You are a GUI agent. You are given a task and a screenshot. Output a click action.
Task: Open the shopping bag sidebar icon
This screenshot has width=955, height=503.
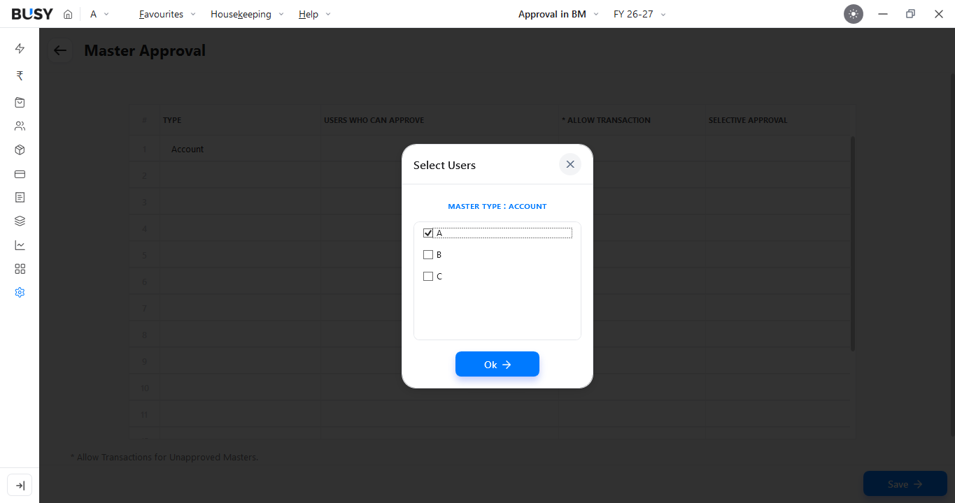click(x=20, y=102)
